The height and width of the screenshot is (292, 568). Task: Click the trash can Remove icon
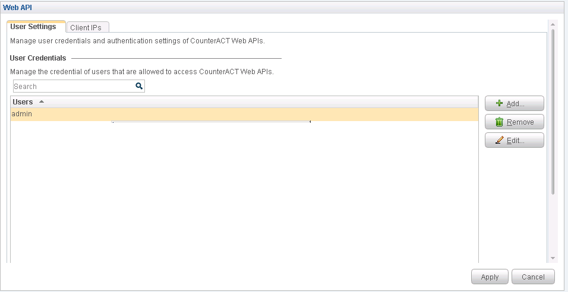pos(500,122)
